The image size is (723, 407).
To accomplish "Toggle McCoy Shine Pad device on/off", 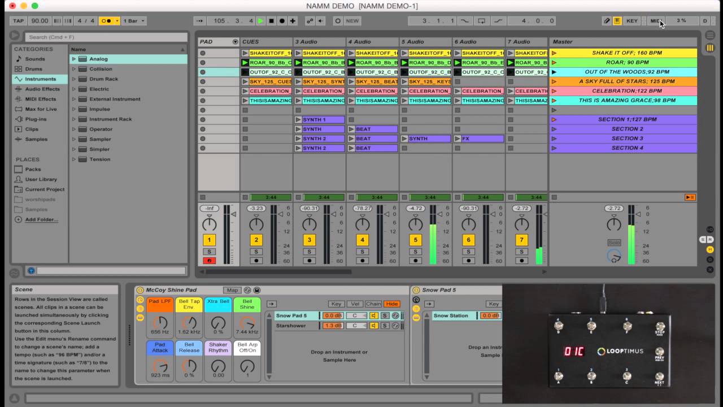I will tap(140, 290).
